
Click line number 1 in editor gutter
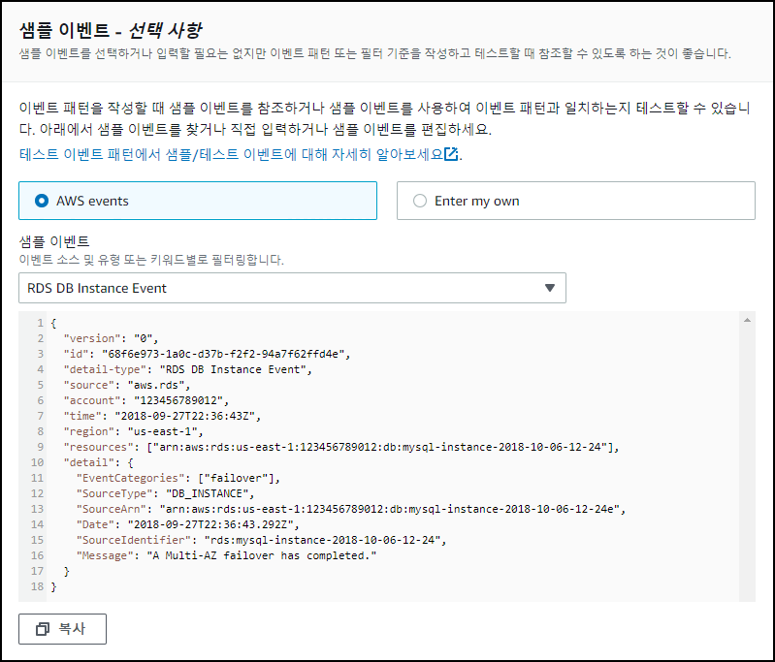(40, 323)
